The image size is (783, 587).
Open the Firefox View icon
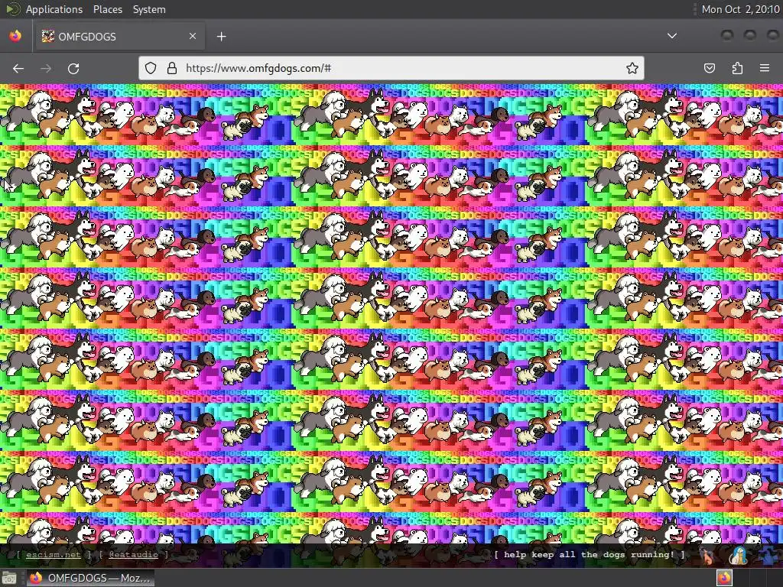15,36
